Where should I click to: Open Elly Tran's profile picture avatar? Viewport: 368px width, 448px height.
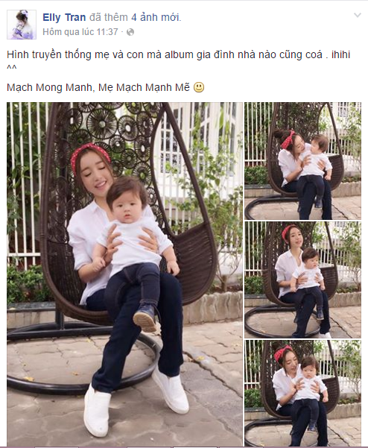pyautogui.click(x=22, y=25)
